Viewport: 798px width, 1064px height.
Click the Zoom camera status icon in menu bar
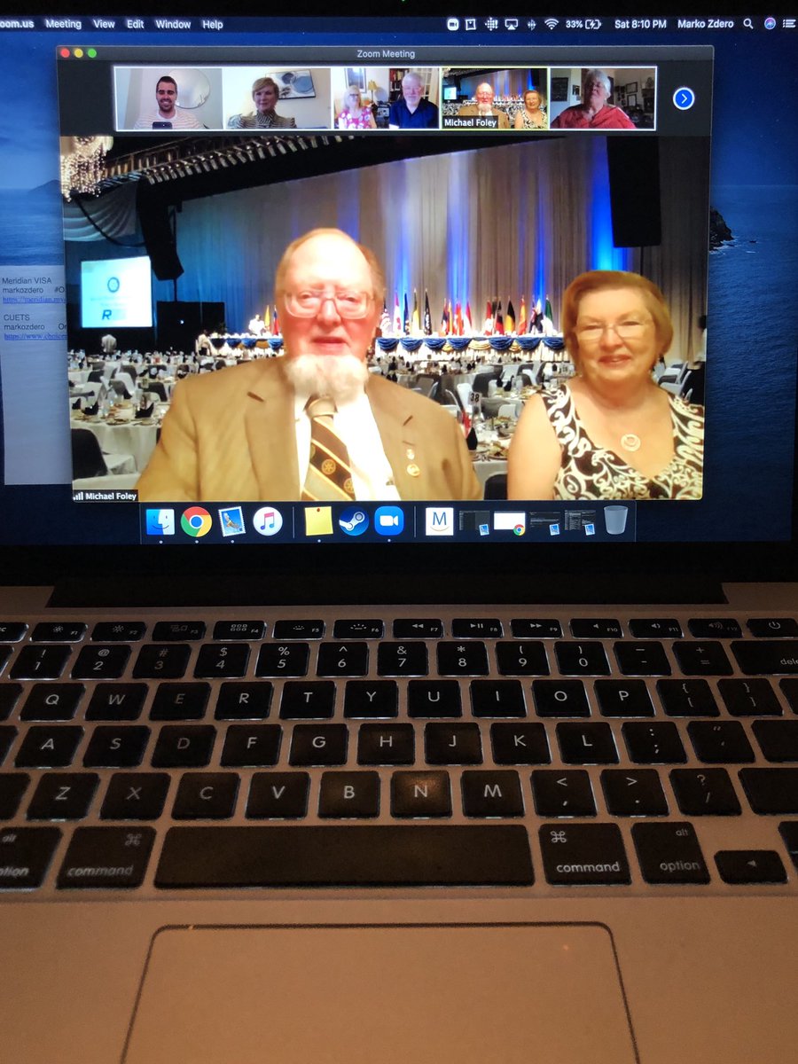452,24
